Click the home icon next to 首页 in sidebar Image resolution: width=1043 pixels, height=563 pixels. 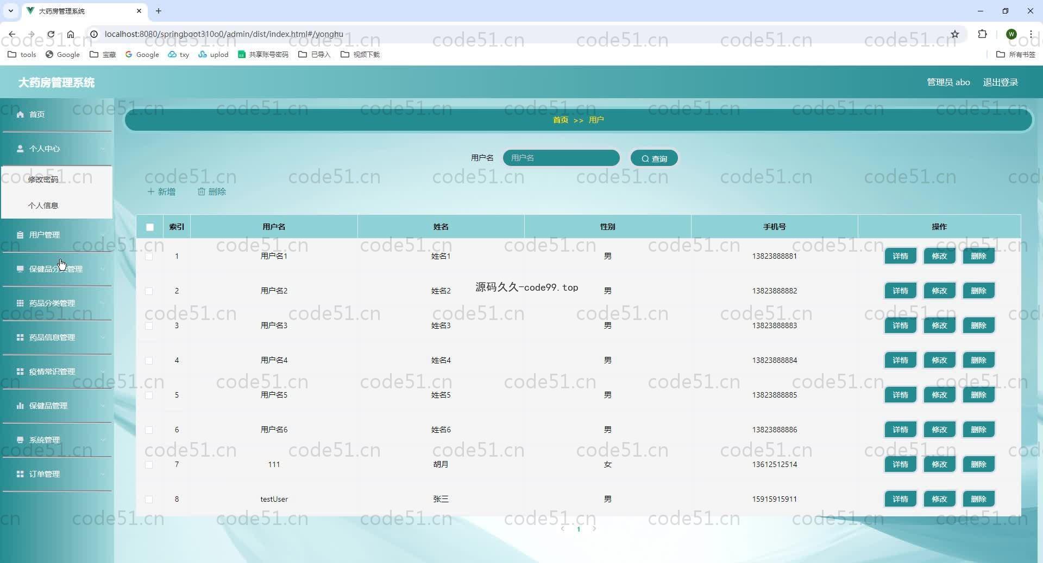[20, 114]
